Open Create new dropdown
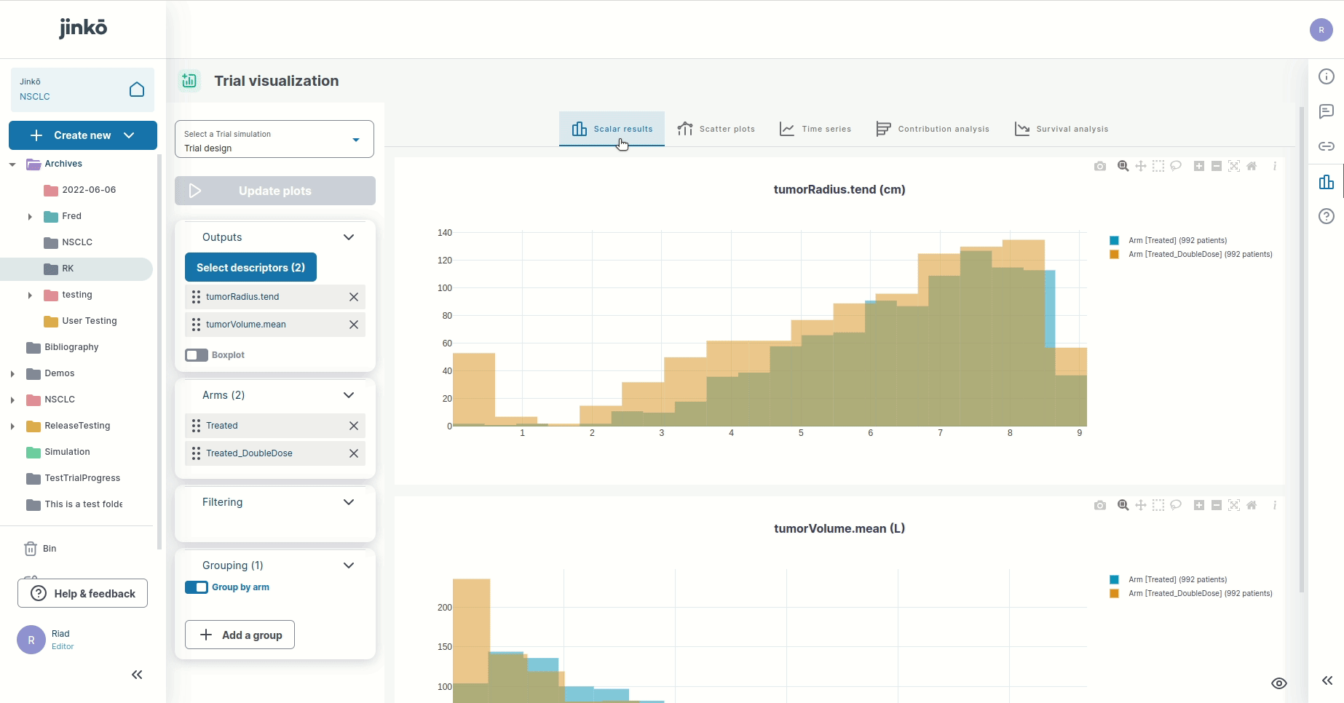The height and width of the screenshot is (703, 1344). [83, 135]
